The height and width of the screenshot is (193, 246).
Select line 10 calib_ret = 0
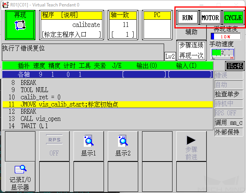click(107, 97)
